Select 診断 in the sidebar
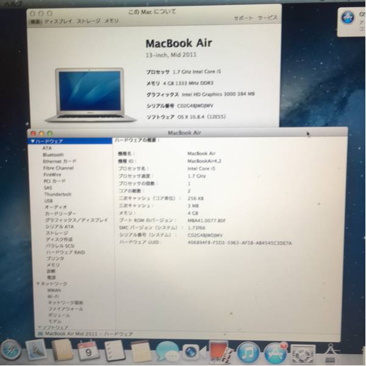 point(51,271)
